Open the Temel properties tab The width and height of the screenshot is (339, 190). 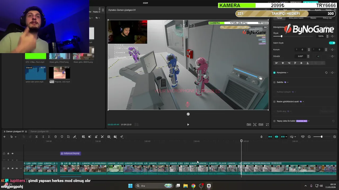pos(279,18)
